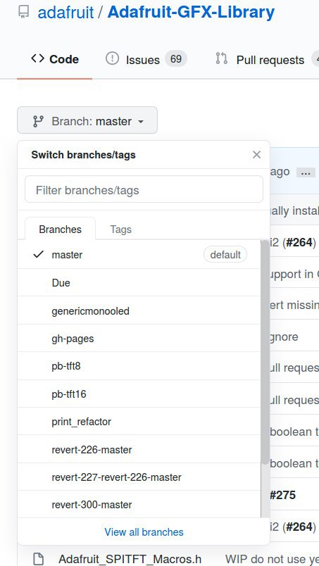This screenshot has width=319, height=566.
Task: Click the default badge on master
Action: (x=225, y=254)
